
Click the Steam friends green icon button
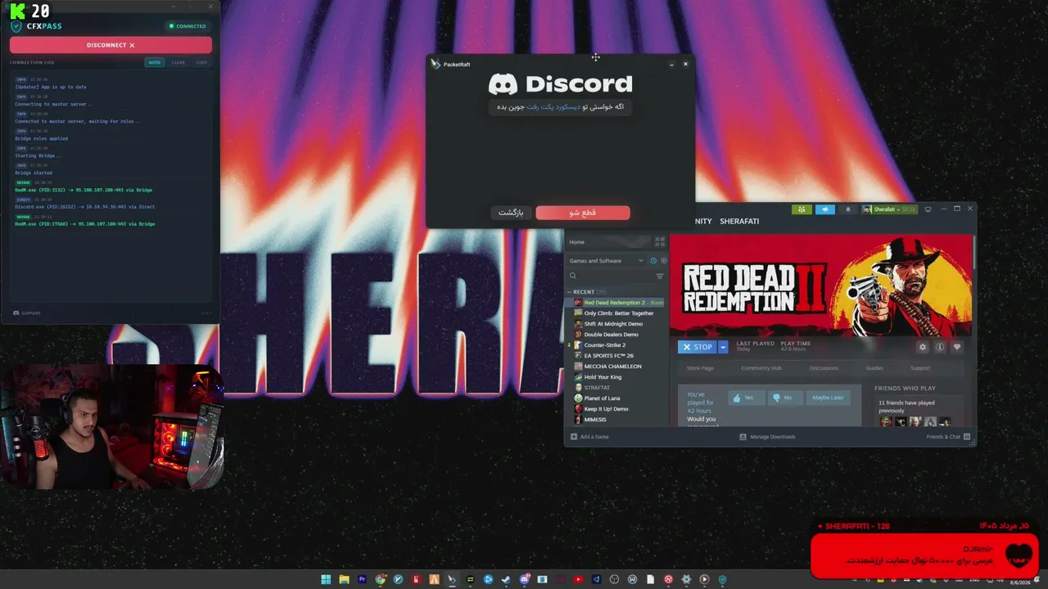click(802, 209)
